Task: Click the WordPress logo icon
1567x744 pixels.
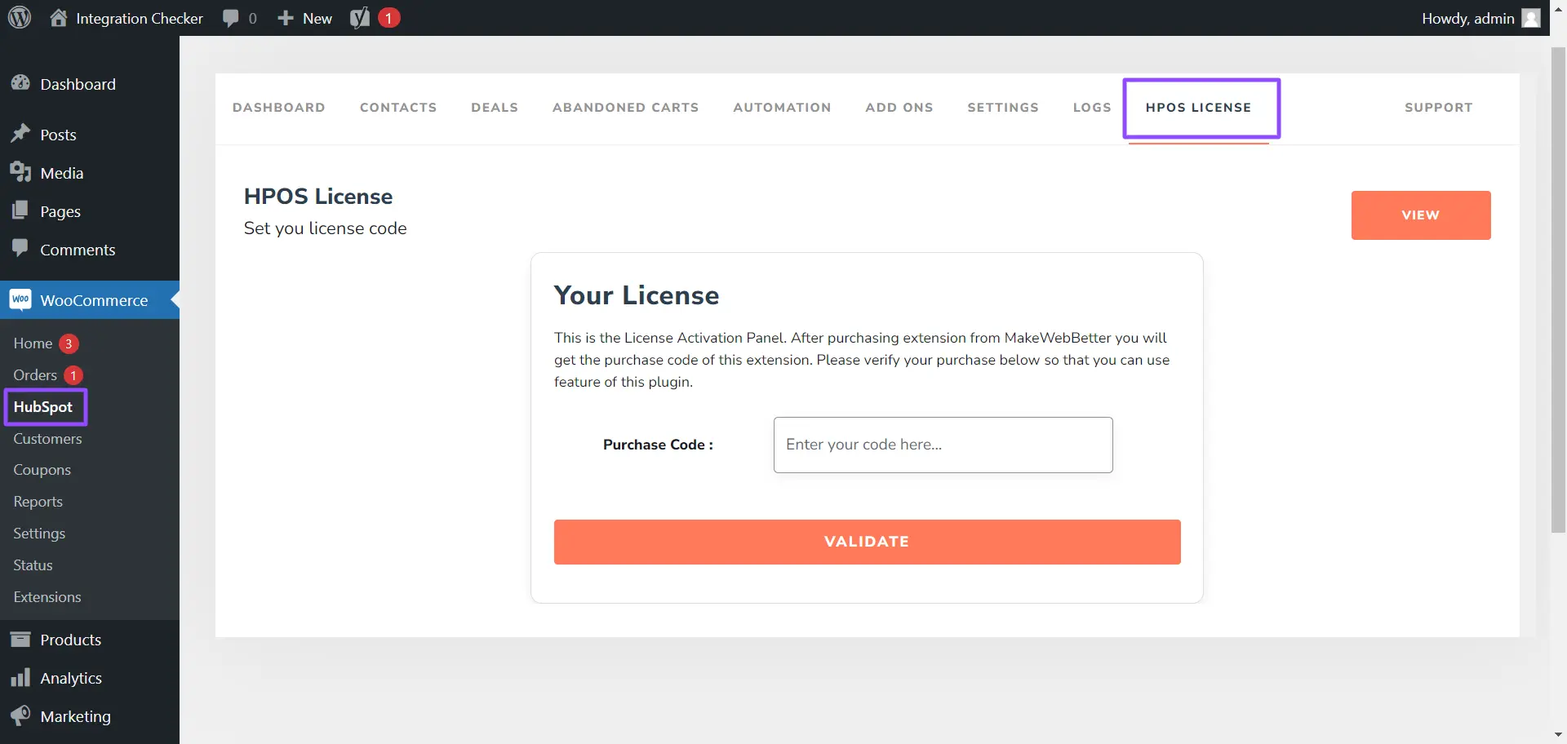Action: pyautogui.click(x=20, y=18)
